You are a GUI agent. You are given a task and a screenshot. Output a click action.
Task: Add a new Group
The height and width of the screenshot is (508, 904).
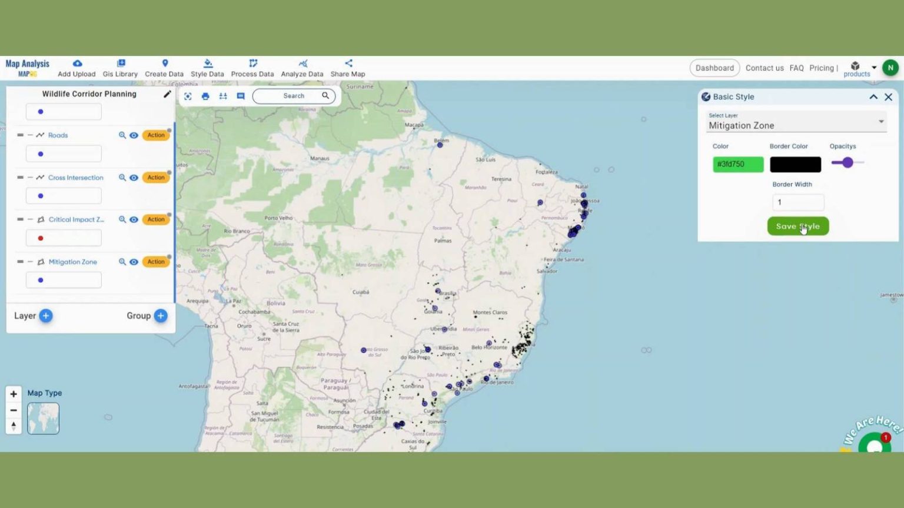point(161,316)
